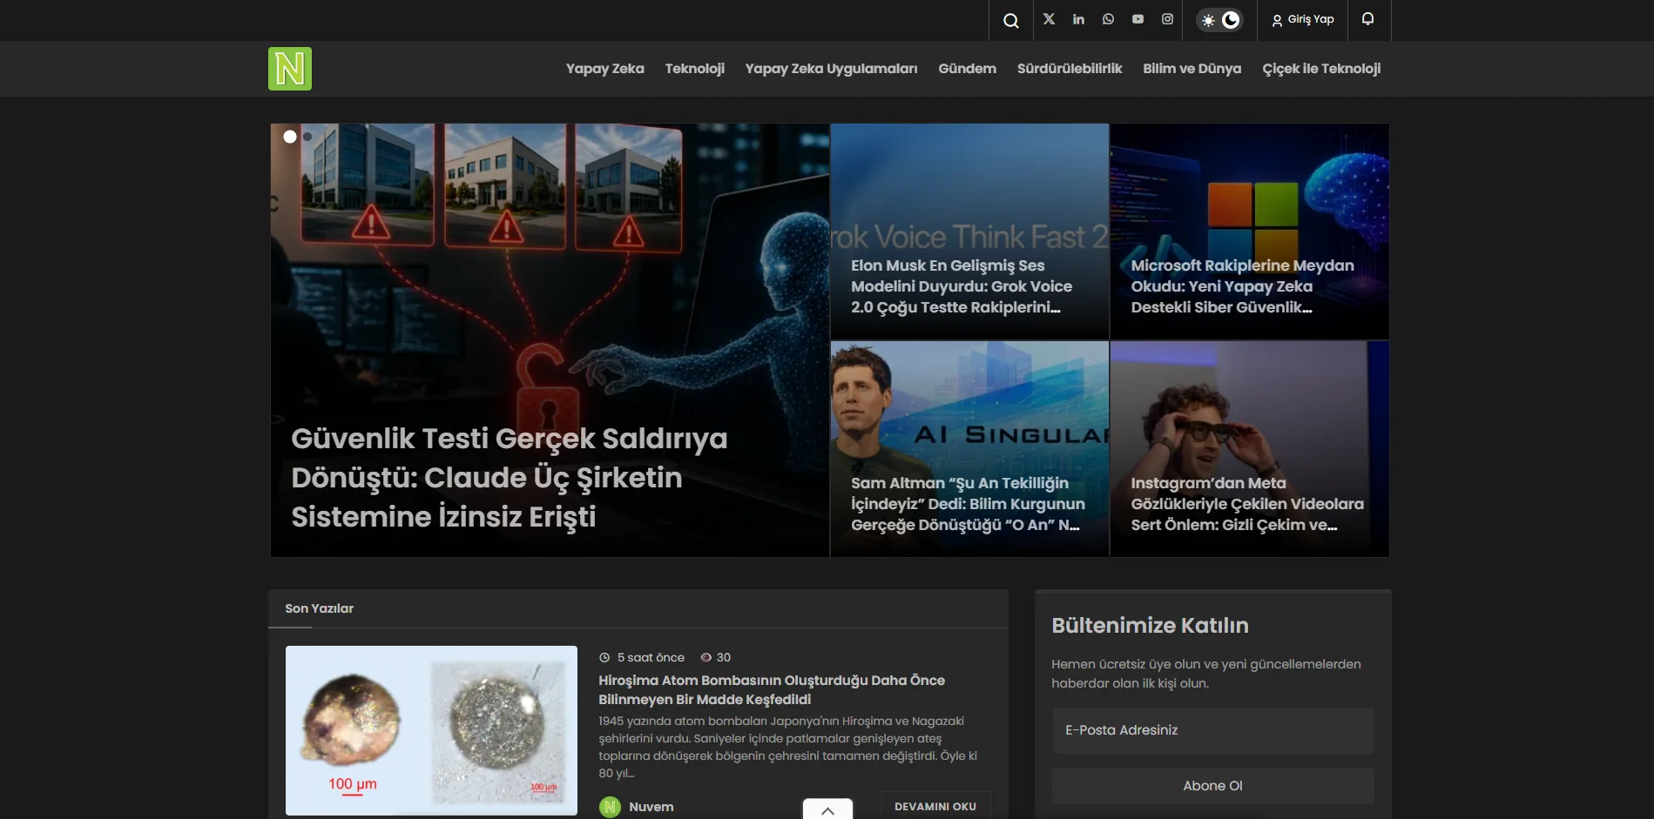The width and height of the screenshot is (1654, 819).
Task: Open Microsoft siber güvenlik article card
Action: [x=1250, y=232]
